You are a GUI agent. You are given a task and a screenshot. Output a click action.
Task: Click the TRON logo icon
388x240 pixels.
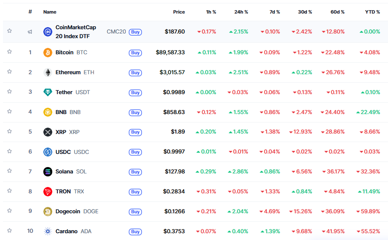(x=48, y=192)
